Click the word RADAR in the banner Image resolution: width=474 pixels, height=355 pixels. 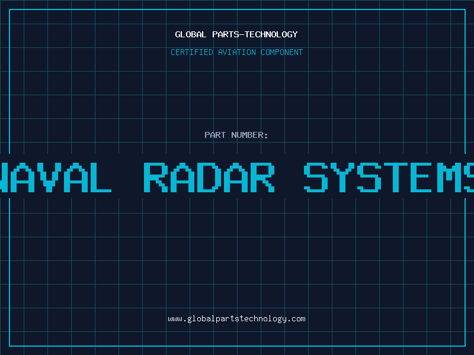point(210,176)
